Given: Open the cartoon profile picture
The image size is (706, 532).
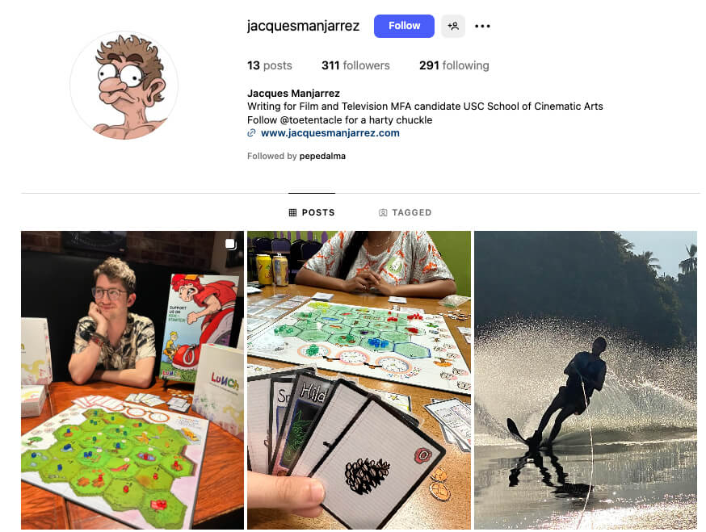Looking at the screenshot, I should click(124, 85).
